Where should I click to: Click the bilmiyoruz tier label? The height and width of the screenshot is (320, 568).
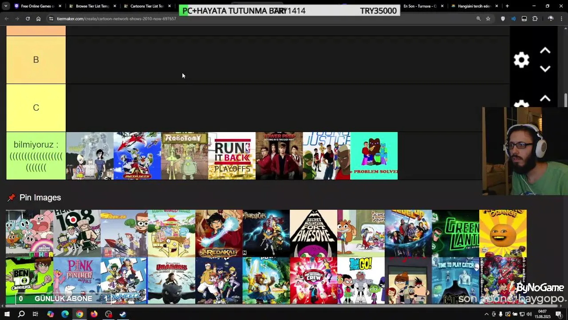coord(36,156)
